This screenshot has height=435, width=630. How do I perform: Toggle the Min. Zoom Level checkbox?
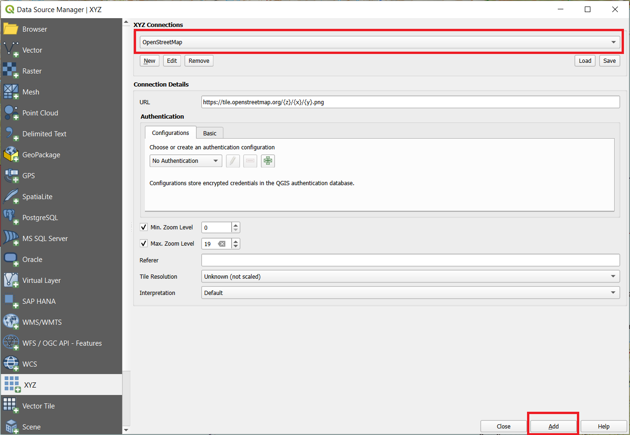click(x=144, y=227)
